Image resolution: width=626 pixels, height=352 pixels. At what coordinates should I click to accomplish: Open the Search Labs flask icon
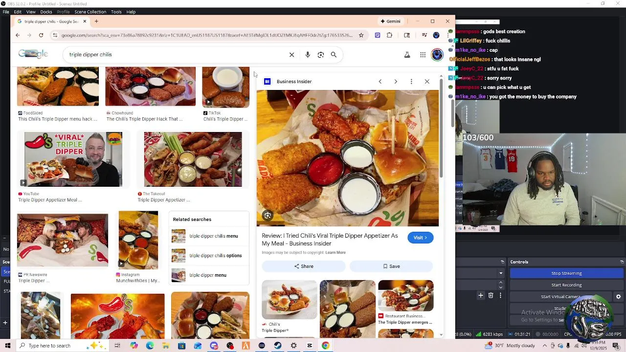click(407, 55)
